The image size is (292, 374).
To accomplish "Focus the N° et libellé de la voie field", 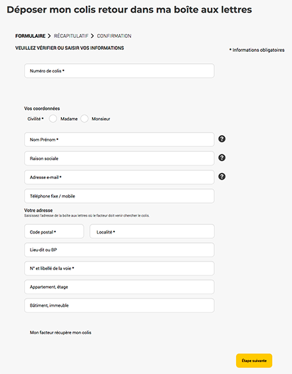I will tap(119, 268).
